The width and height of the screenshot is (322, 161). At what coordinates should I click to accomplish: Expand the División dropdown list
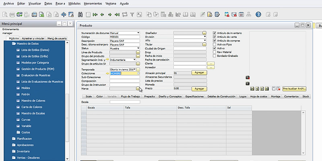pos(204,37)
